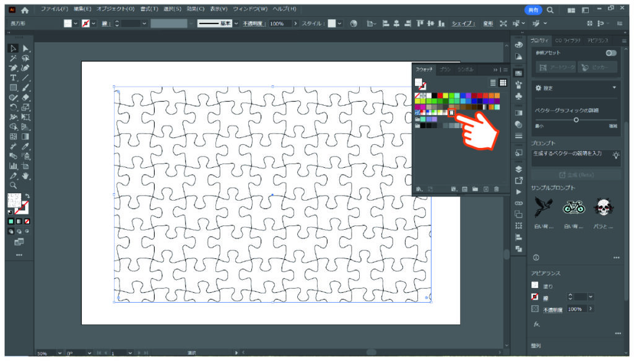Choose the Scale tool
Image resolution: width=634 pixels, height=361 pixels.
25,107
